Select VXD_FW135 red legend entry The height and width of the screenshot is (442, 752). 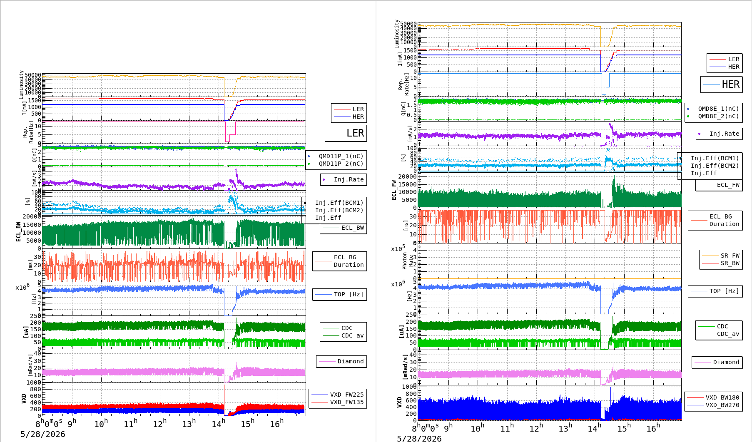[x=338, y=402]
